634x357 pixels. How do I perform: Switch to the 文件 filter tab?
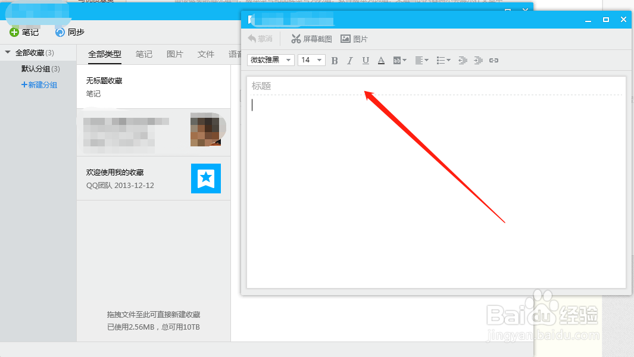pos(206,54)
